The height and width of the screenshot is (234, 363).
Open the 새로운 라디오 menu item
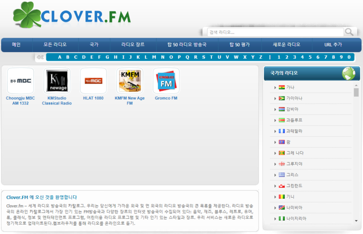point(286,45)
